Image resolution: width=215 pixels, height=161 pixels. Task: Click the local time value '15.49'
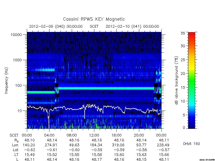(30, 155)
